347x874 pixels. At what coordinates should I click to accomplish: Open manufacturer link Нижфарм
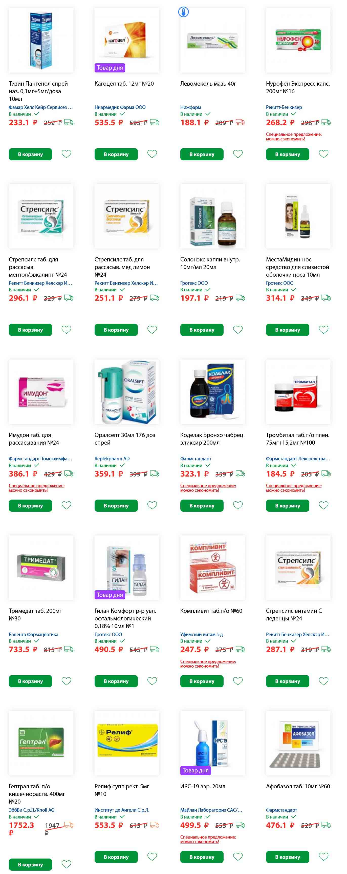tap(190, 107)
